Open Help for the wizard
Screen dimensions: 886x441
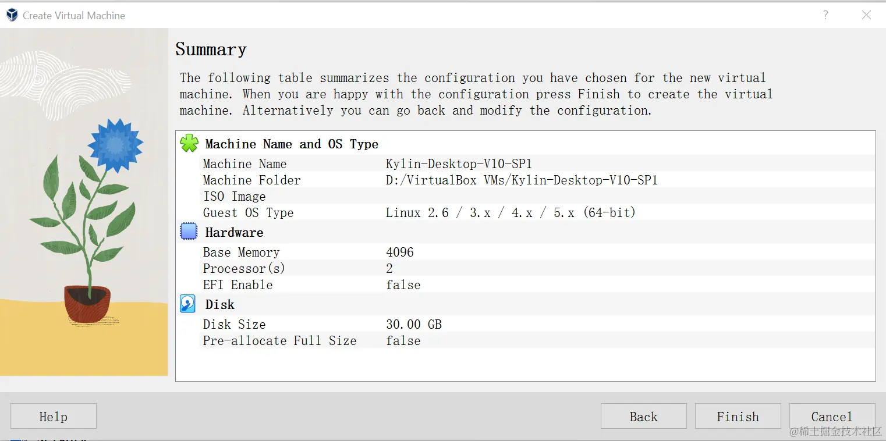point(53,417)
